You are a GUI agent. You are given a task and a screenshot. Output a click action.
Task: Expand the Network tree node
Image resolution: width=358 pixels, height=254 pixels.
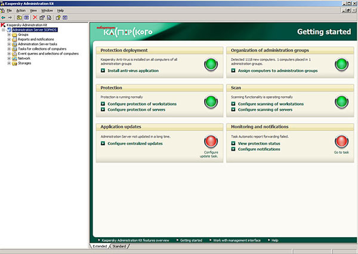point(9,59)
